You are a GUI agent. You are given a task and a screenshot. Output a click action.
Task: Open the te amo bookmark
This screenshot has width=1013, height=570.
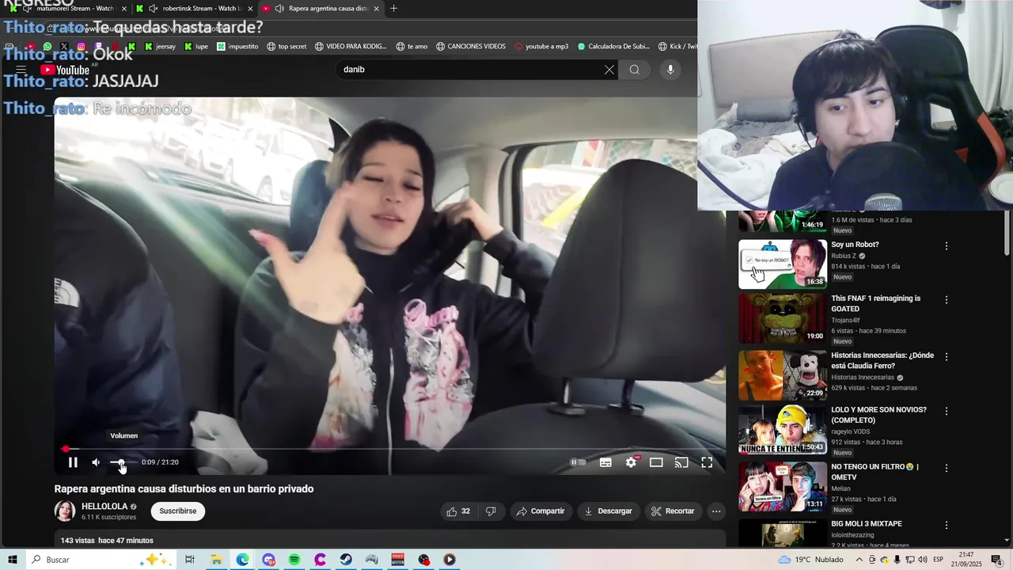tap(412, 47)
